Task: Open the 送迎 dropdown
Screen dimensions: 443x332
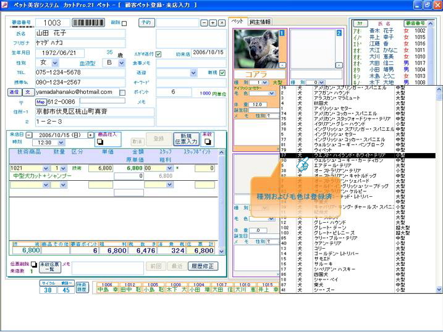Action: pos(193,73)
